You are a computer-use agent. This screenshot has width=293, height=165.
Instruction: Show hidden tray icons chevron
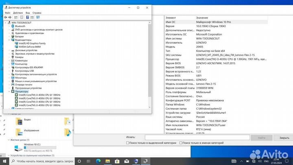(242, 161)
